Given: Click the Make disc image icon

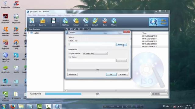Looking at the screenshot, I should (x=86, y=21).
